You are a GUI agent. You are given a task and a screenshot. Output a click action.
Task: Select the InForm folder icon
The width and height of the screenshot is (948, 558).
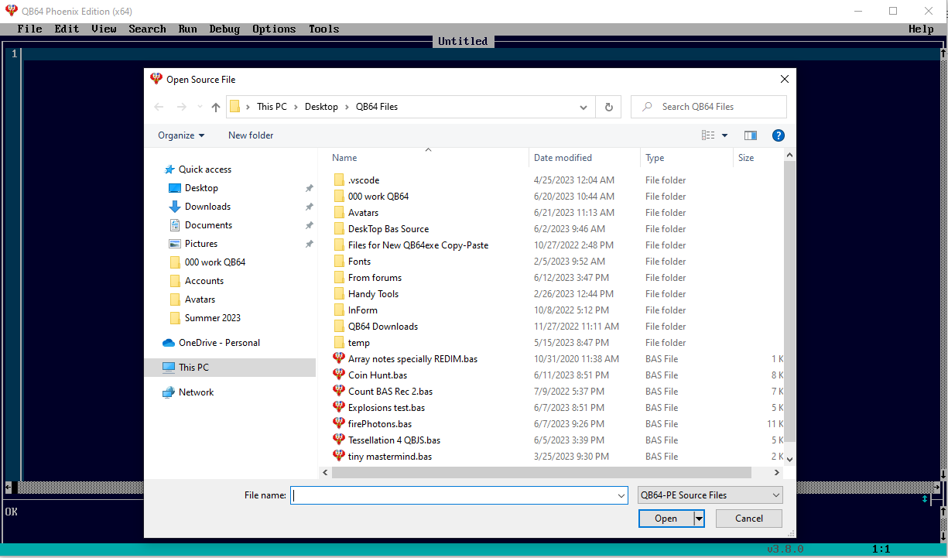pyautogui.click(x=339, y=310)
